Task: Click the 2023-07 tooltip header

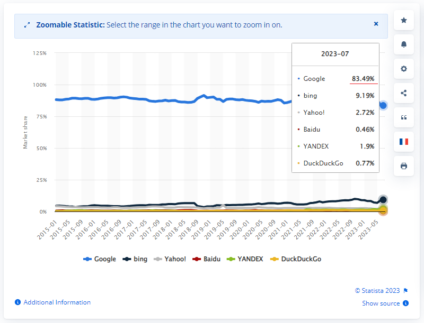Action: click(x=335, y=54)
